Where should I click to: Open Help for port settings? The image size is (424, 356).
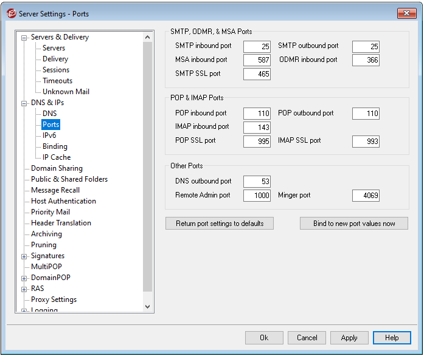coord(392,338)
